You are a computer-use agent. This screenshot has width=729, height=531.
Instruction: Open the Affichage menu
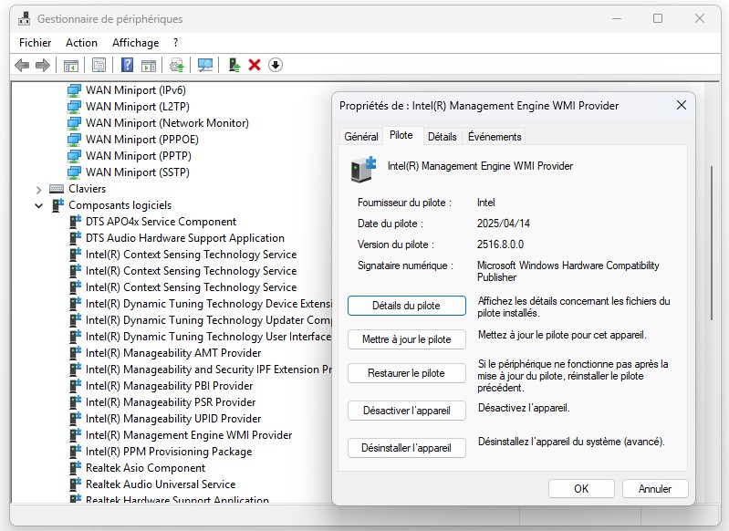tap(135, 43)
